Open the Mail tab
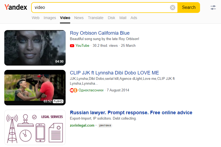Viewport: 221px width, 147px height. click(123, 18)
